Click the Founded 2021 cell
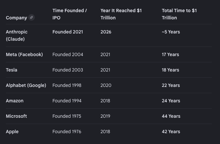 pos(68,32)
